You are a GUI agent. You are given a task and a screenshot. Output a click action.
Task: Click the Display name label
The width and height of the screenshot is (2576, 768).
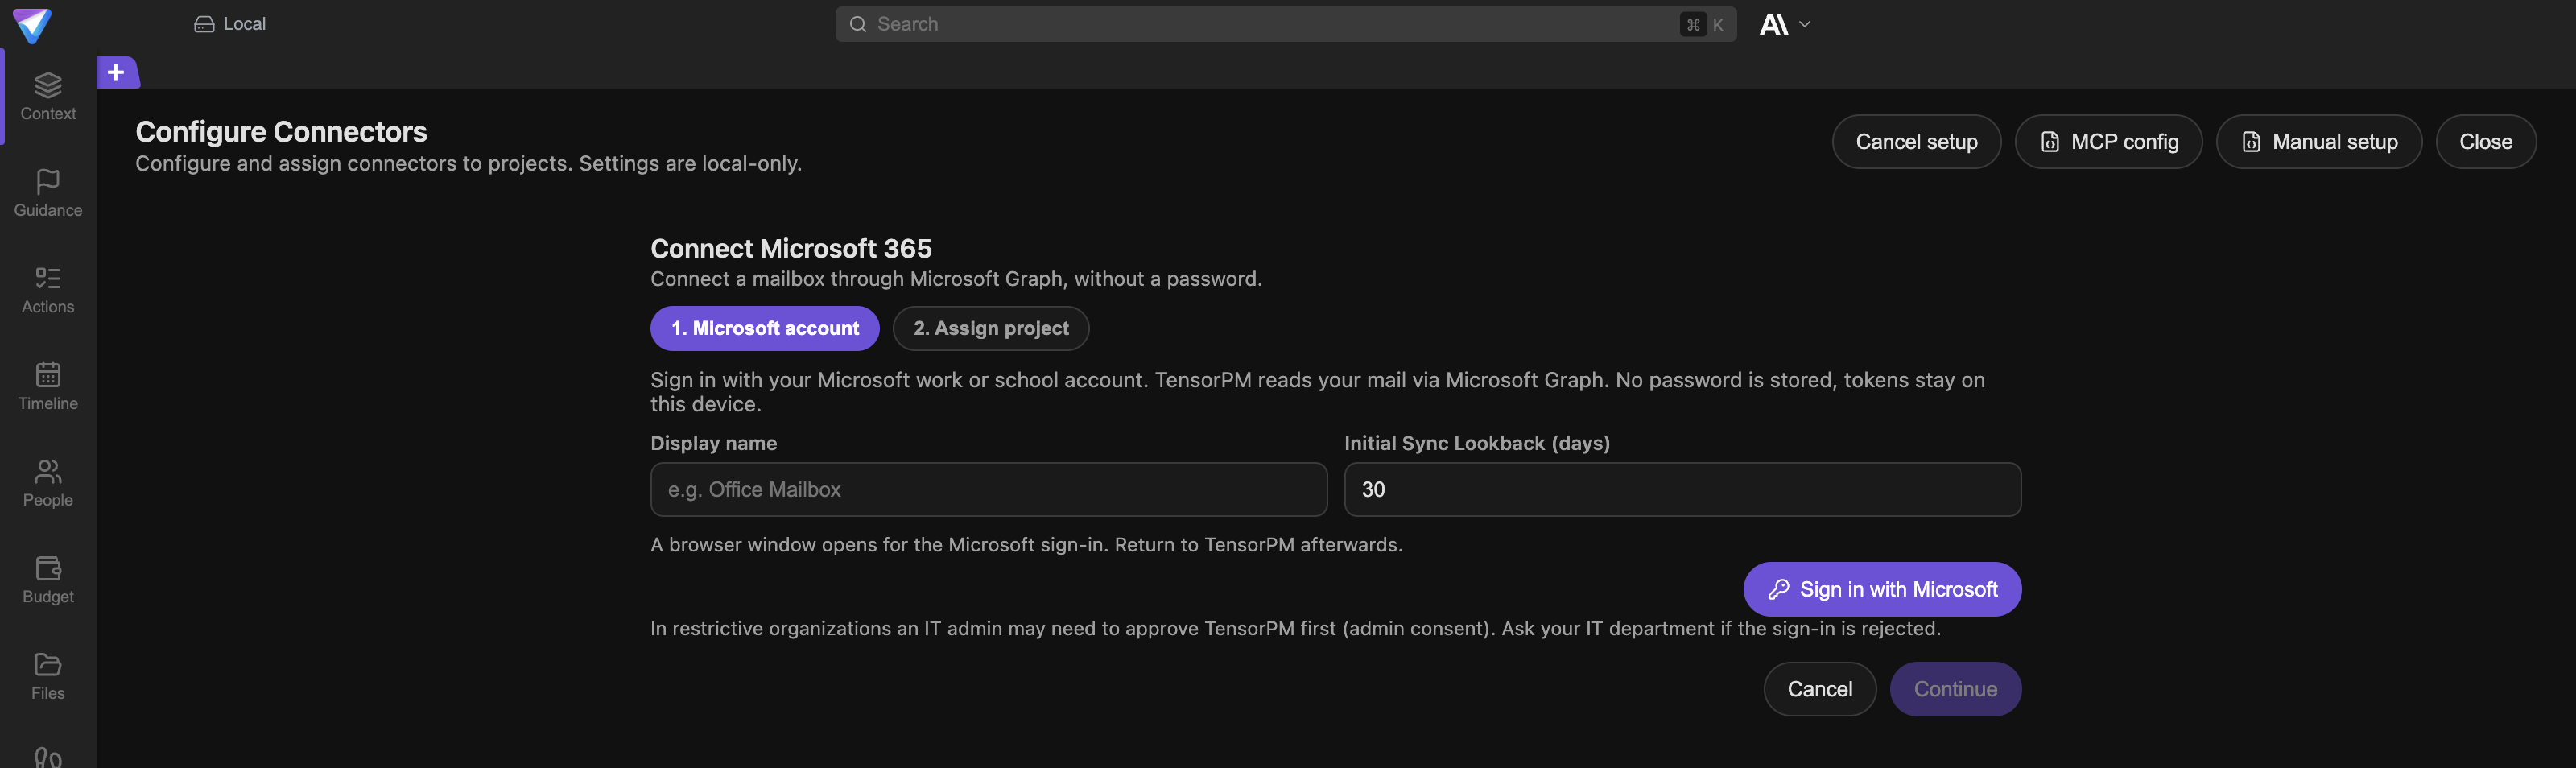point(713,443)
